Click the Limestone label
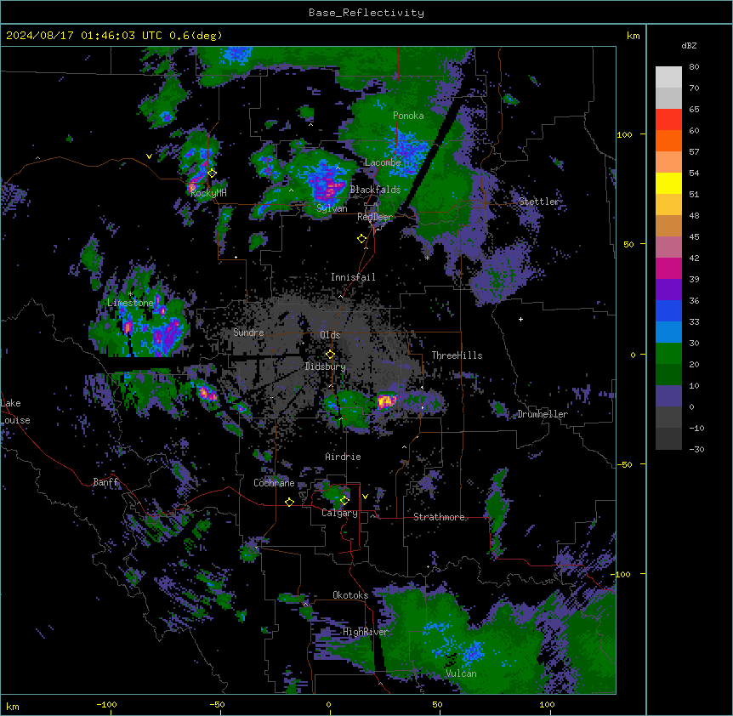733x716 pixels. click(x=130, y=303)
